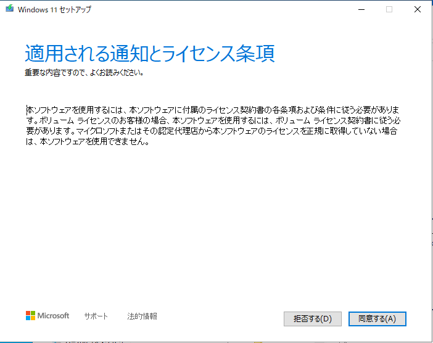Click the heading 適用される通知とライセンス条項
433x343 pixels.
point(150,53)
